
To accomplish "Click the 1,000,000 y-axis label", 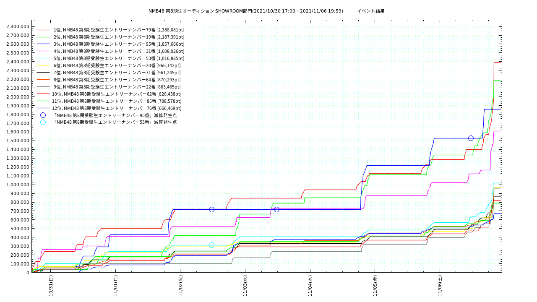I will tap(18, 185).
